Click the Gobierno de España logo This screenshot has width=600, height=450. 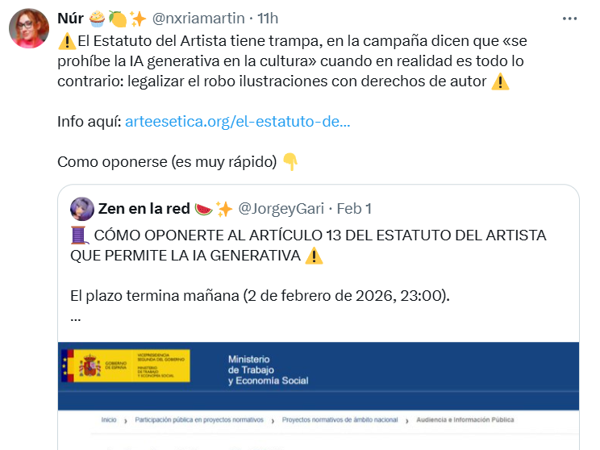point(127,365)
